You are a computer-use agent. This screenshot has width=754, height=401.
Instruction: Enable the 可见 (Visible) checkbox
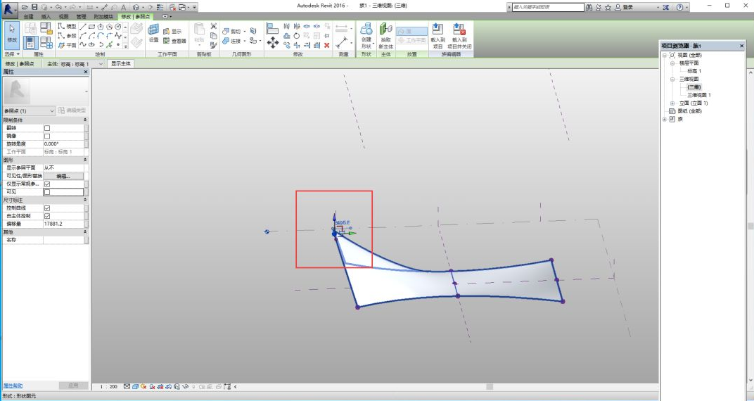coord(47,191)
